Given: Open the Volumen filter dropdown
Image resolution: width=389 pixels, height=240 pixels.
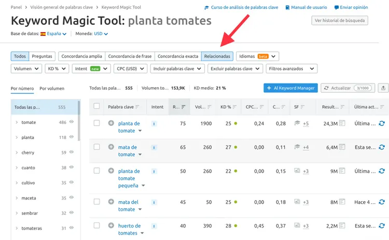Looking at the screenshot, I should pyautogui.click(x=26, y=68).
